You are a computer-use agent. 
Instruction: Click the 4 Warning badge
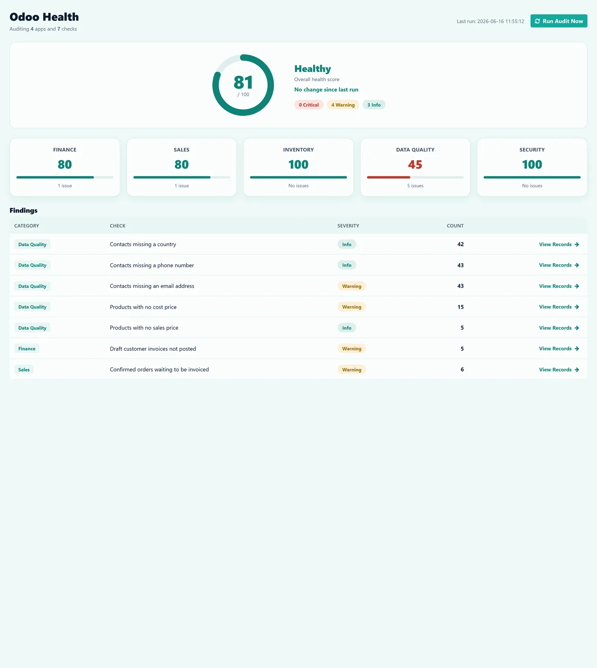tap(343, 105)
